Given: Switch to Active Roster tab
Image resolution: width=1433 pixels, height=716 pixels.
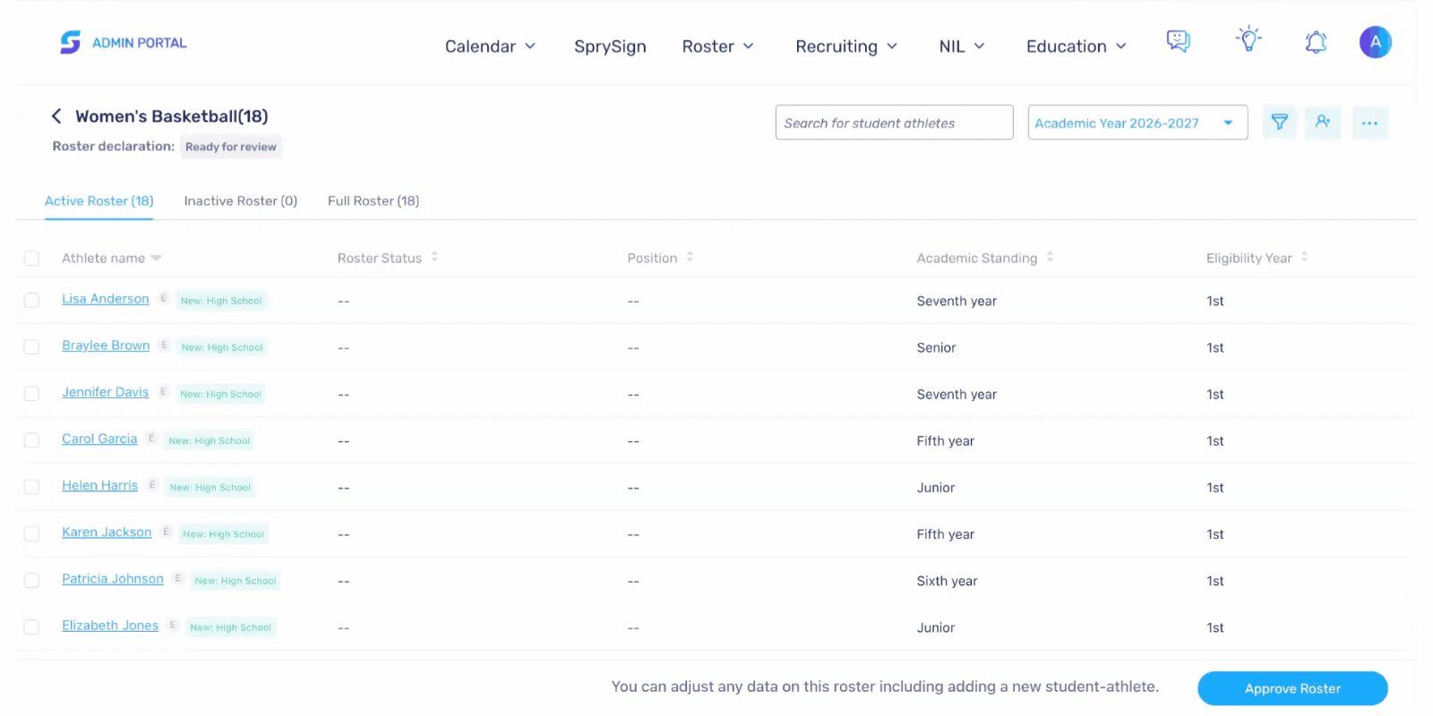Looking at the screenshot, I should 99,201.
